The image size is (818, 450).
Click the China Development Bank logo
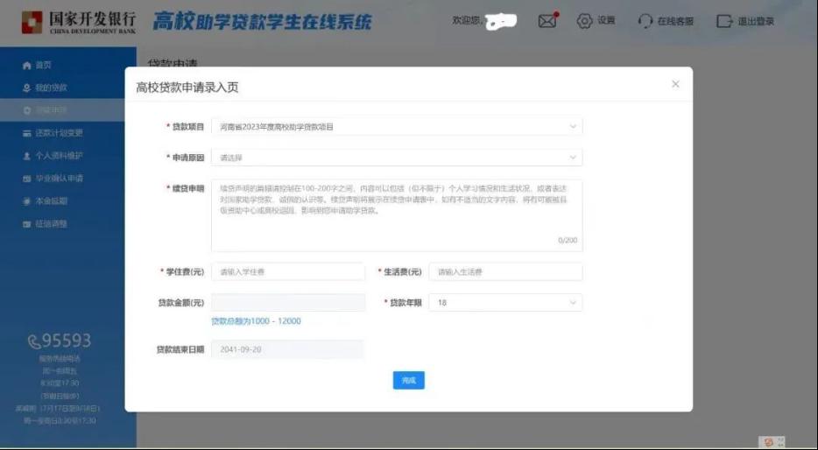point(79,21)
